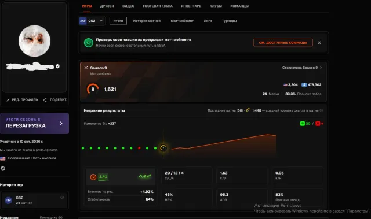Click the info icon on CS2 history card

(x=62, y=198)
